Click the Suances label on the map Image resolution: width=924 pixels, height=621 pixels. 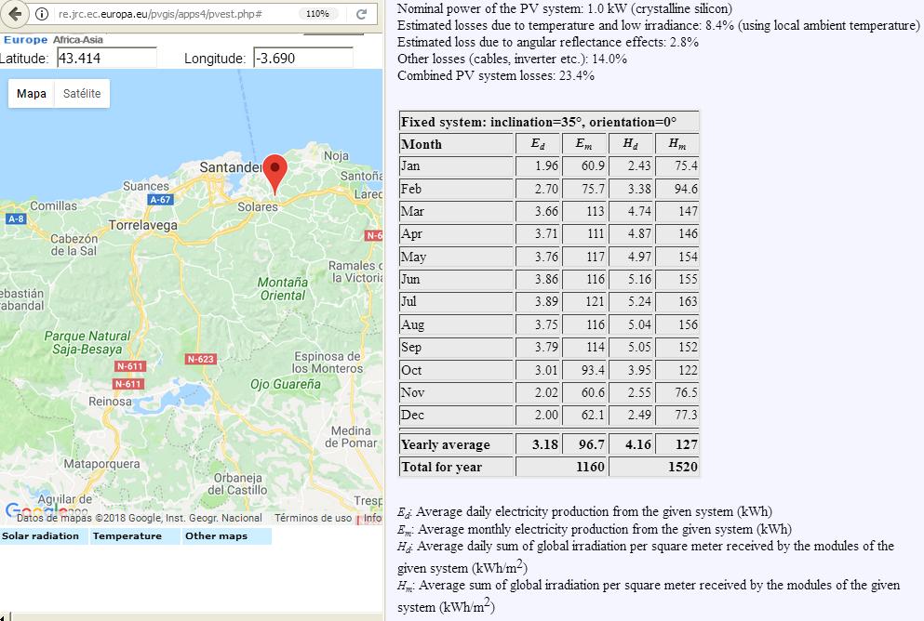click(x=145, y=186)
